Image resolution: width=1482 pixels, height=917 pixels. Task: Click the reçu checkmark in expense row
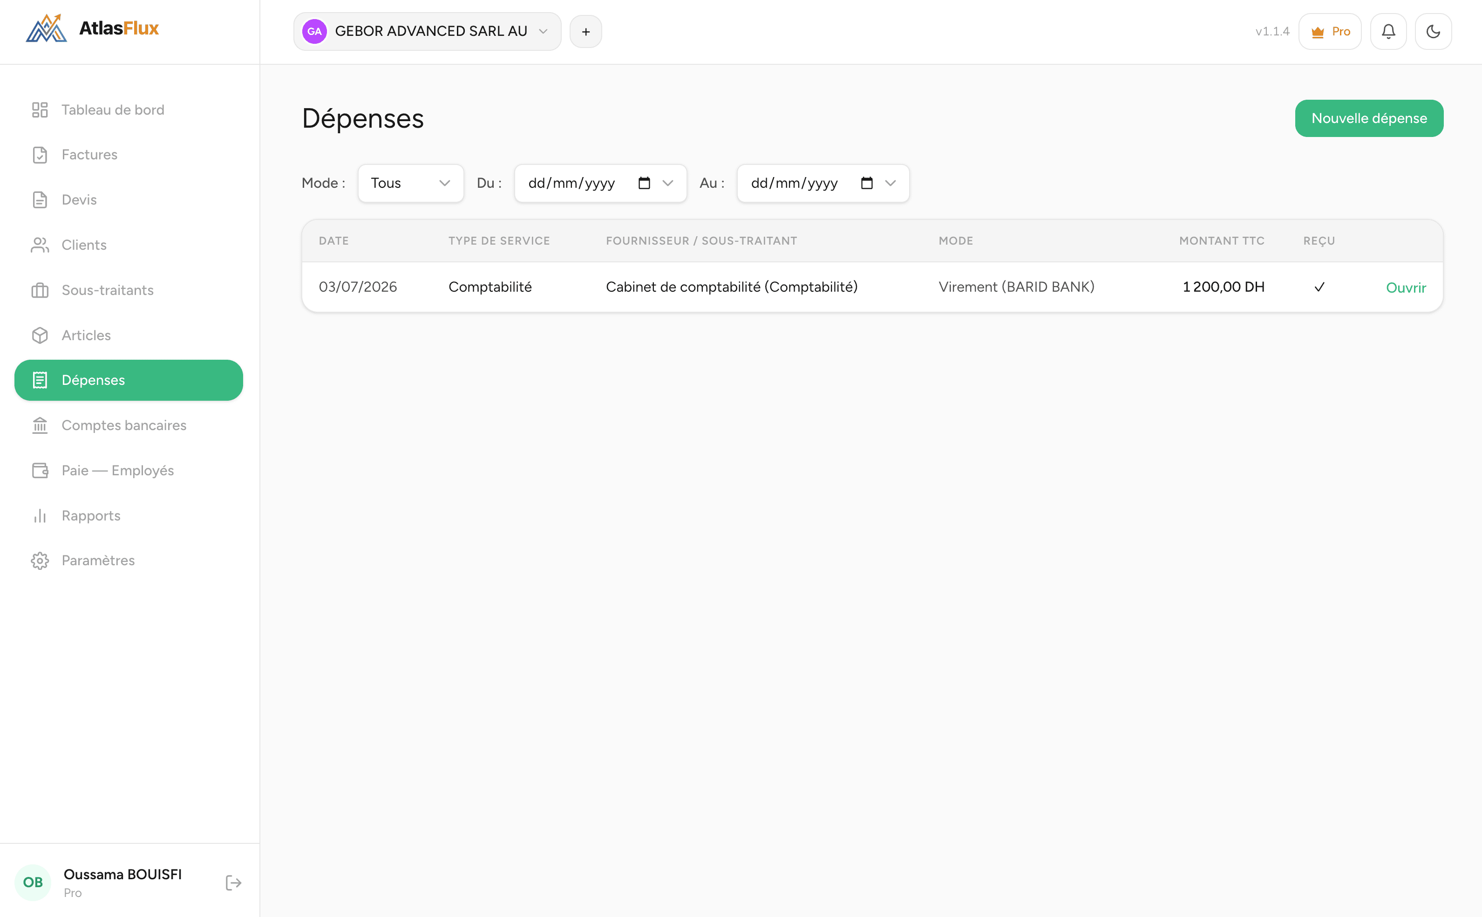[1319, 287]
